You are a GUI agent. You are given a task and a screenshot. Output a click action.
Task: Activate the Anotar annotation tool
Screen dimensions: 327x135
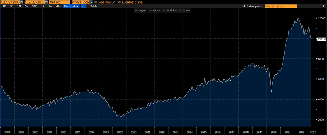155,10
